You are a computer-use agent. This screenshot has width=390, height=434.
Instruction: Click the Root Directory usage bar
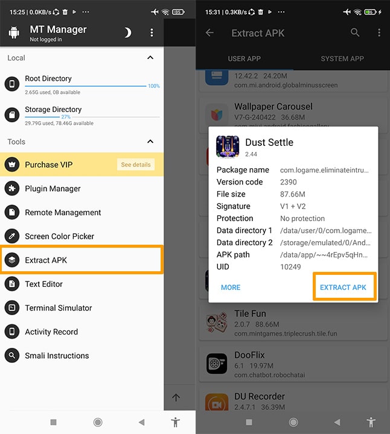click(x=86, y=86)
